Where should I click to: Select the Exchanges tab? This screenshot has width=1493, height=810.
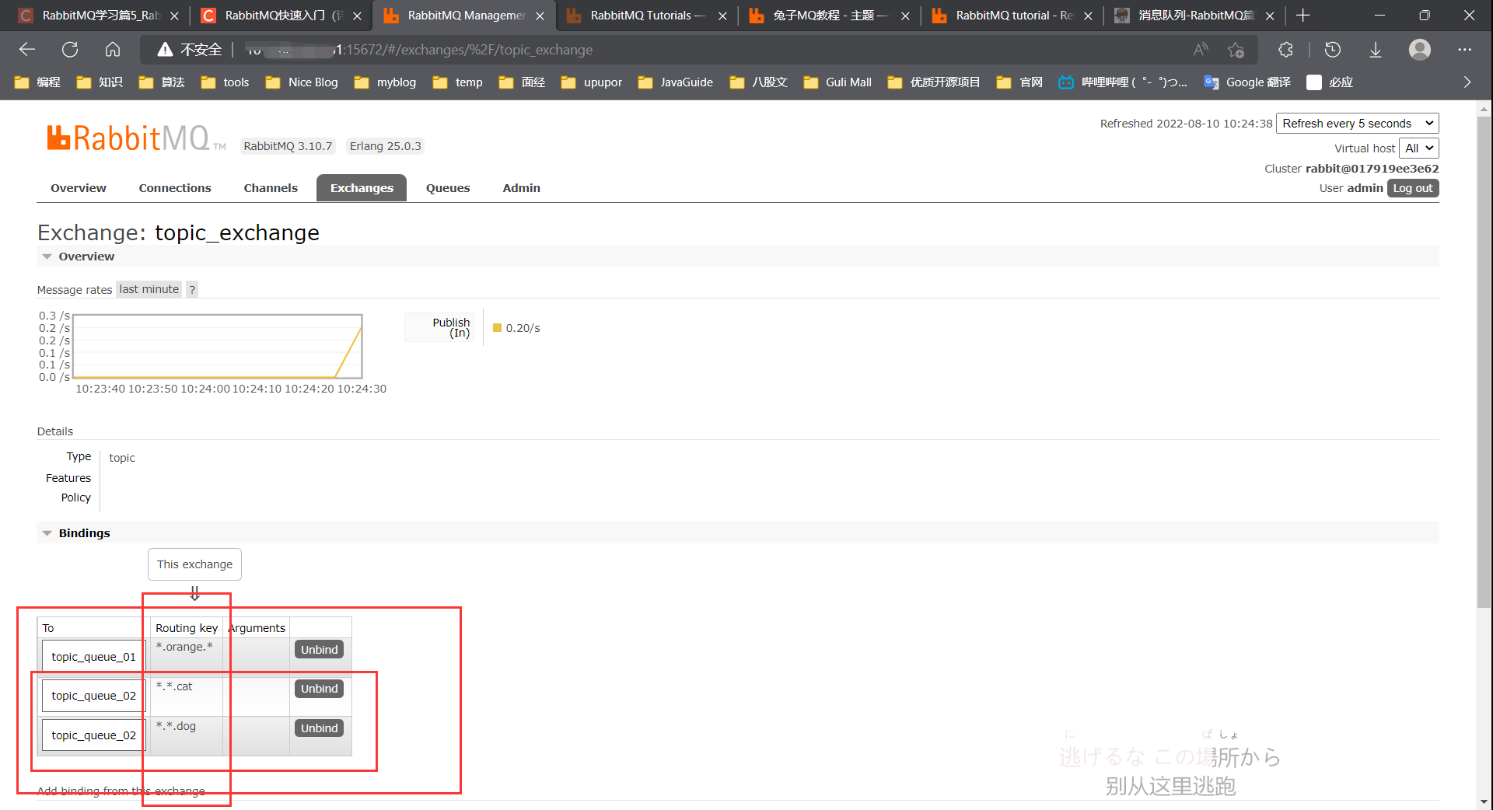coord(362,188)
